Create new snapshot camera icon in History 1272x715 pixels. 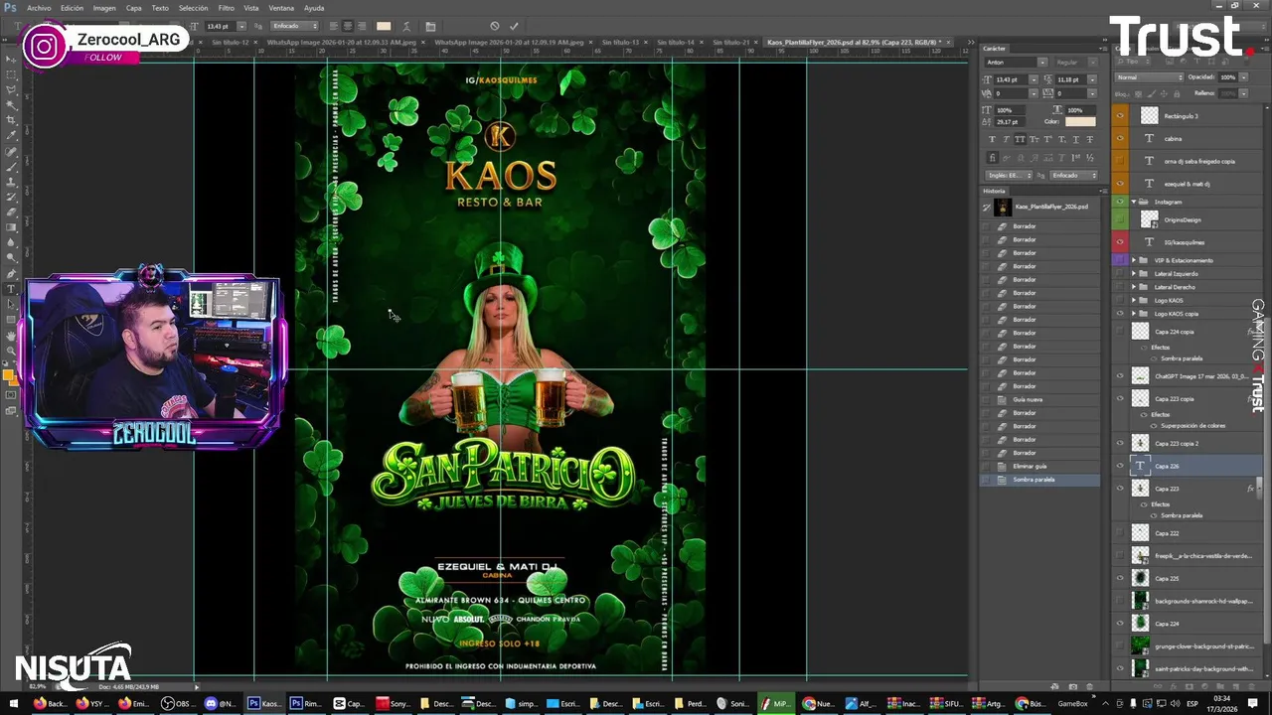coord(1072,686)
